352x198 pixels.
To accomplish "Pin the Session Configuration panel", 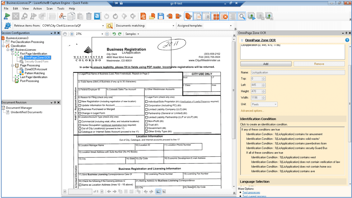I will pos(55,33).
